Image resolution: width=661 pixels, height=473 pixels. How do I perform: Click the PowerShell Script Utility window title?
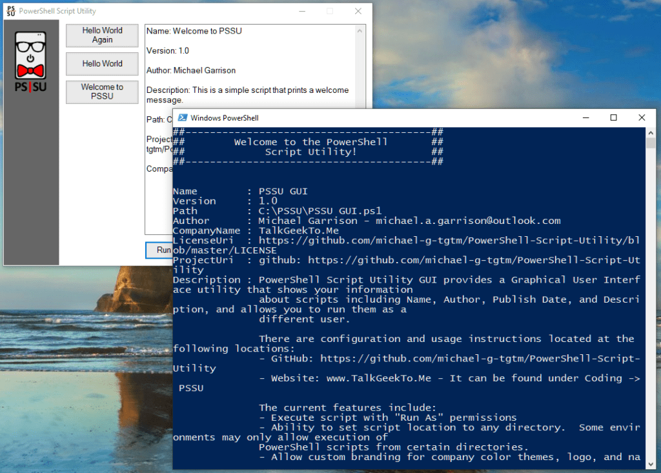57,11
